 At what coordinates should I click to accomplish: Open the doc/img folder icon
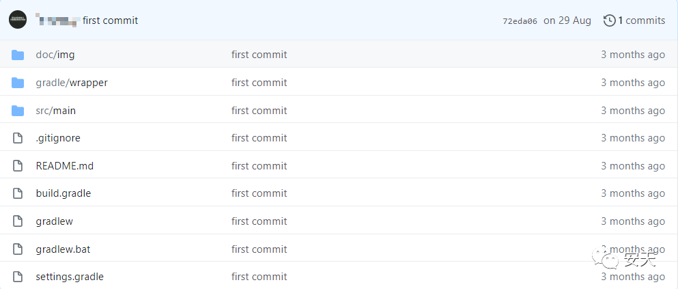click(x=18, y=55)
